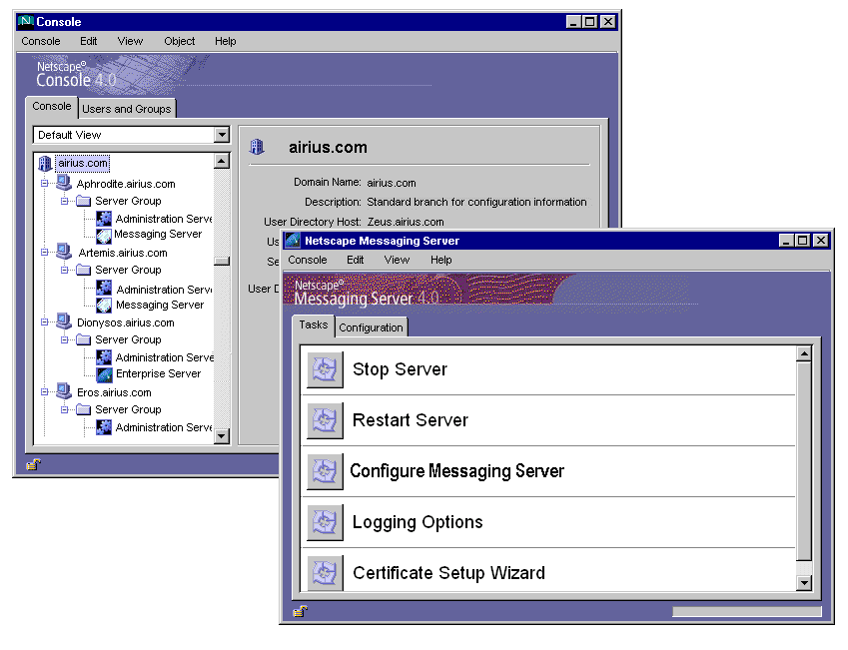Open View menu in the Console window
848x650 pixels.
tap(130, 41)
